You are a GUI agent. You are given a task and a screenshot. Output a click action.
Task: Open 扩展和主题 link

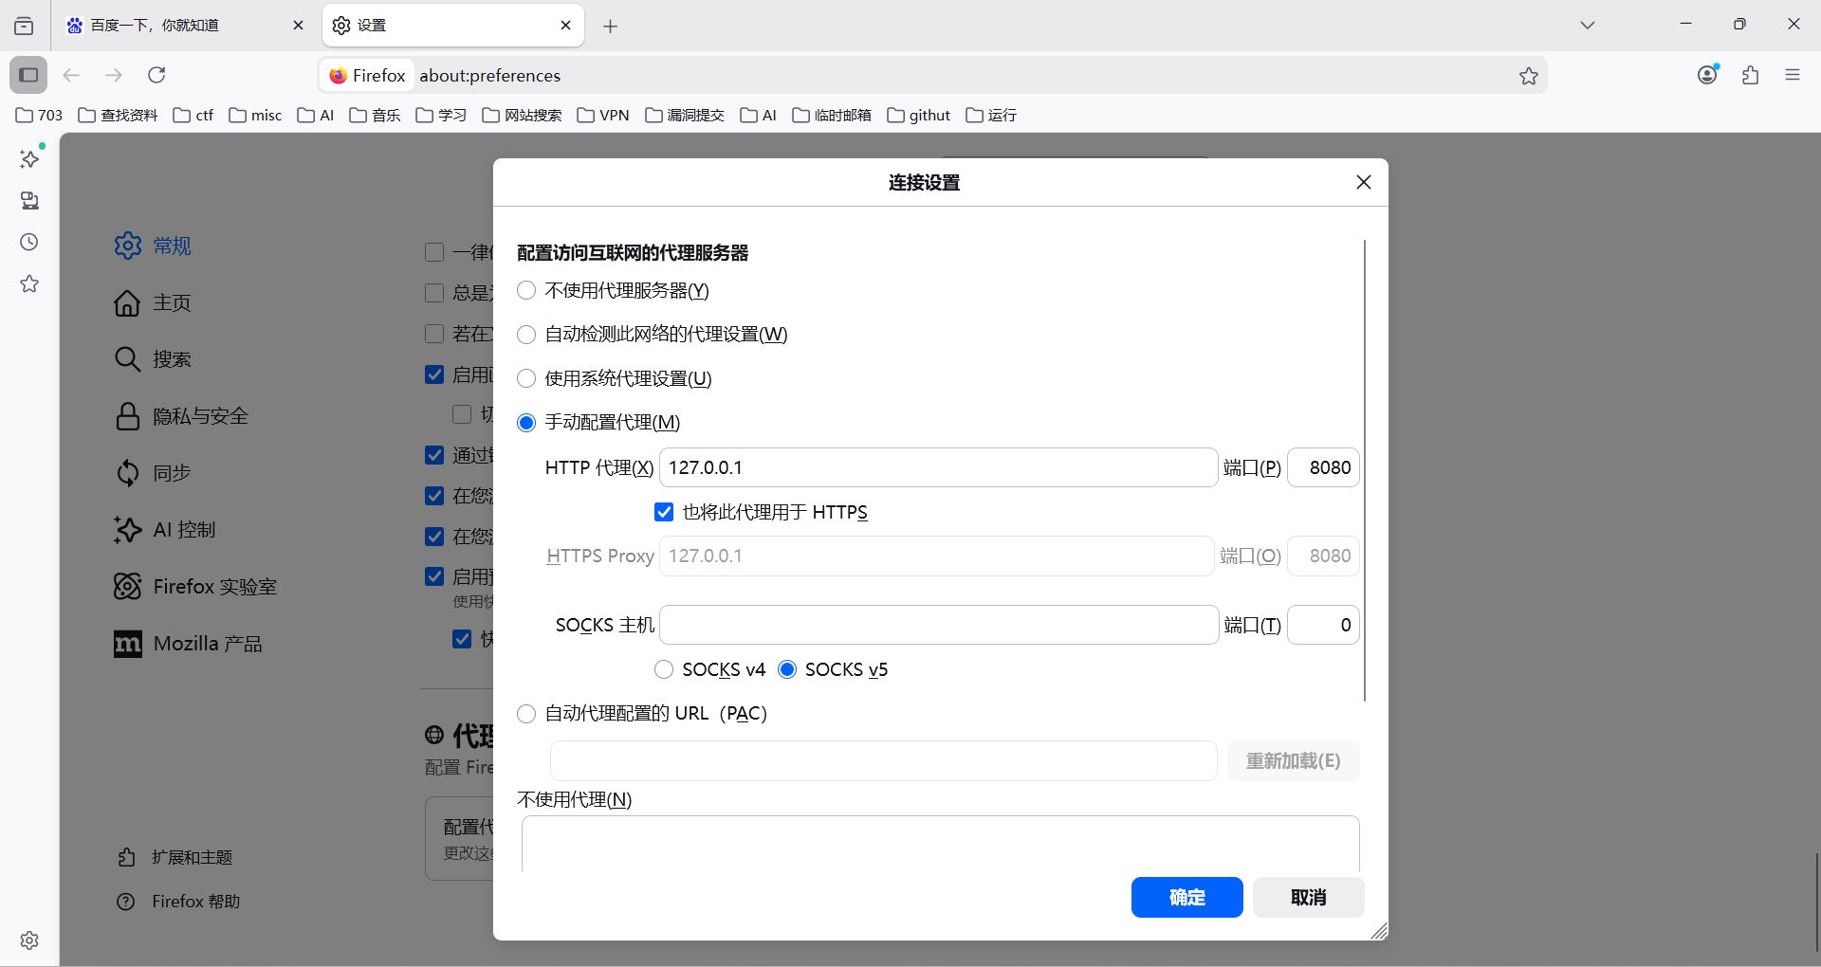pos(175,858)
